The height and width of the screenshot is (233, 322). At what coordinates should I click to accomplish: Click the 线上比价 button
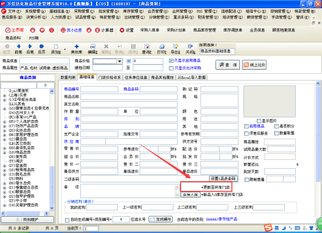coord(254,65)
